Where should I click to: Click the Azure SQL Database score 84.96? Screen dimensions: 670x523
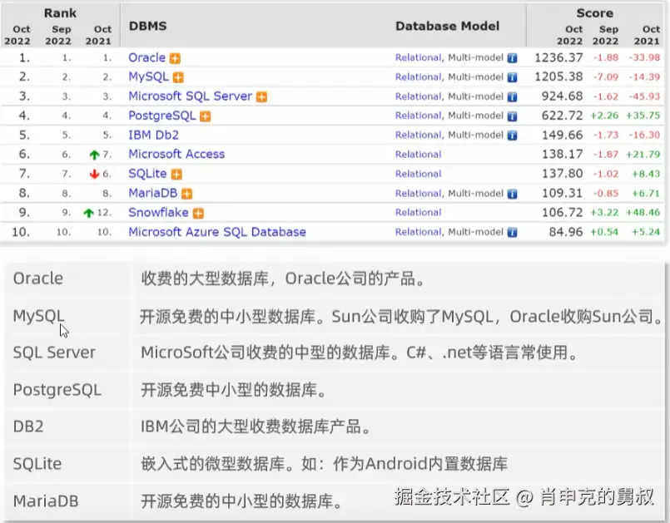tap(566, 232)
